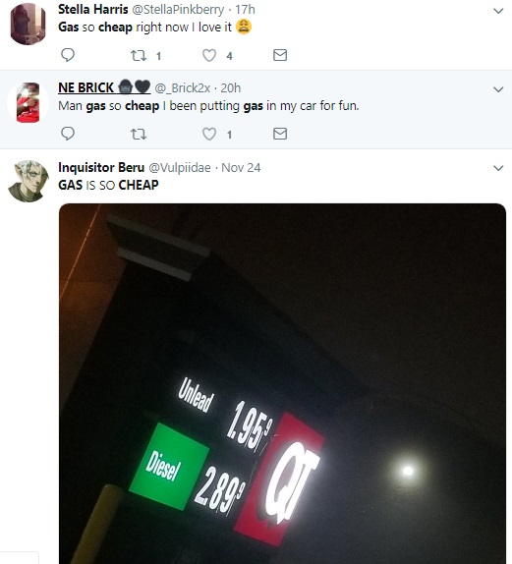This screenshot has height=564, width=512.
Task: Like NE BRICK's tweet about gas
Action: pyautogui.click(x=209, y=134)
